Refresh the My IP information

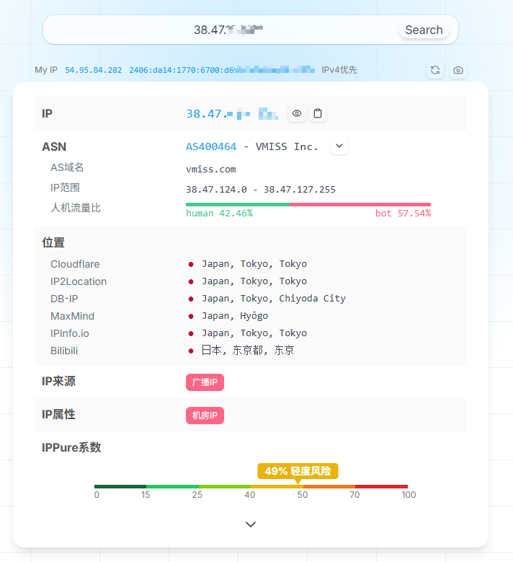pos(435,70)
